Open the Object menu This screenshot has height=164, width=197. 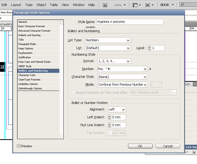tap(41, 5)
